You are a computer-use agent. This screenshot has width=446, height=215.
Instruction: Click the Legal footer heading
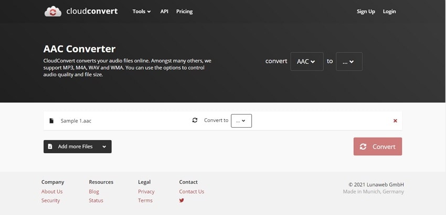click(144, 182)
